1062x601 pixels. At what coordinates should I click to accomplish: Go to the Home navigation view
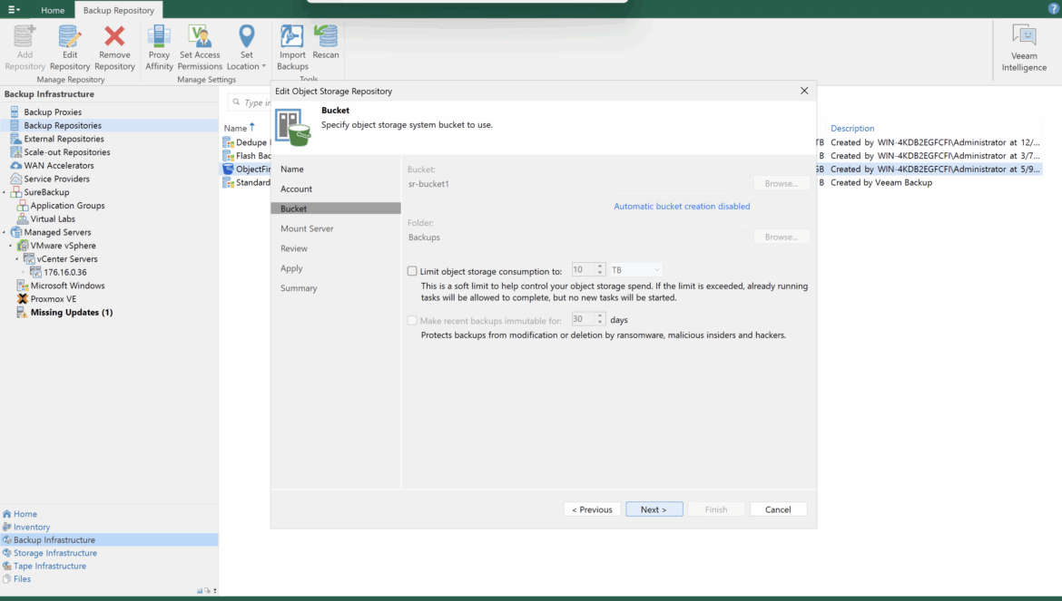(x=25, y=514)
